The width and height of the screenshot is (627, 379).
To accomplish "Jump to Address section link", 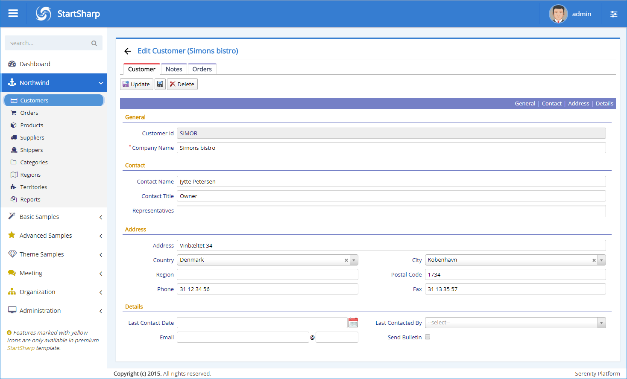I will point(578,104).
